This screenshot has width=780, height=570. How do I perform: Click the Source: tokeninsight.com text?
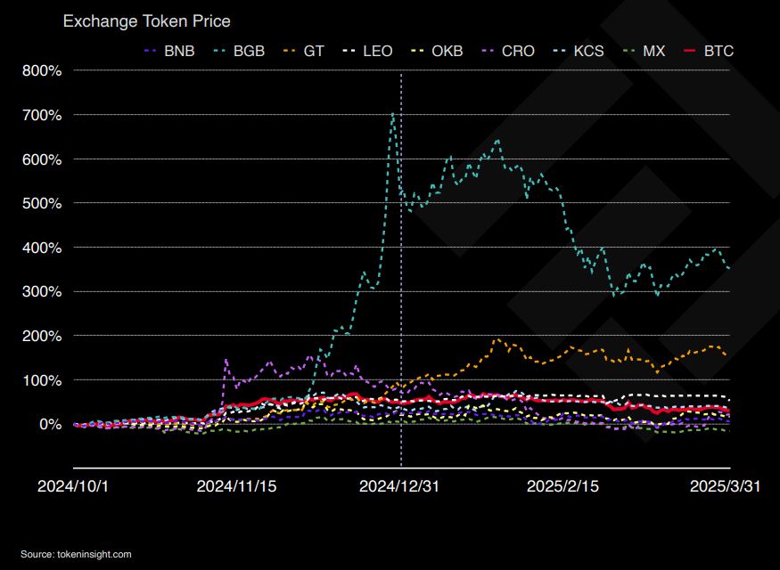click(76, 554)
